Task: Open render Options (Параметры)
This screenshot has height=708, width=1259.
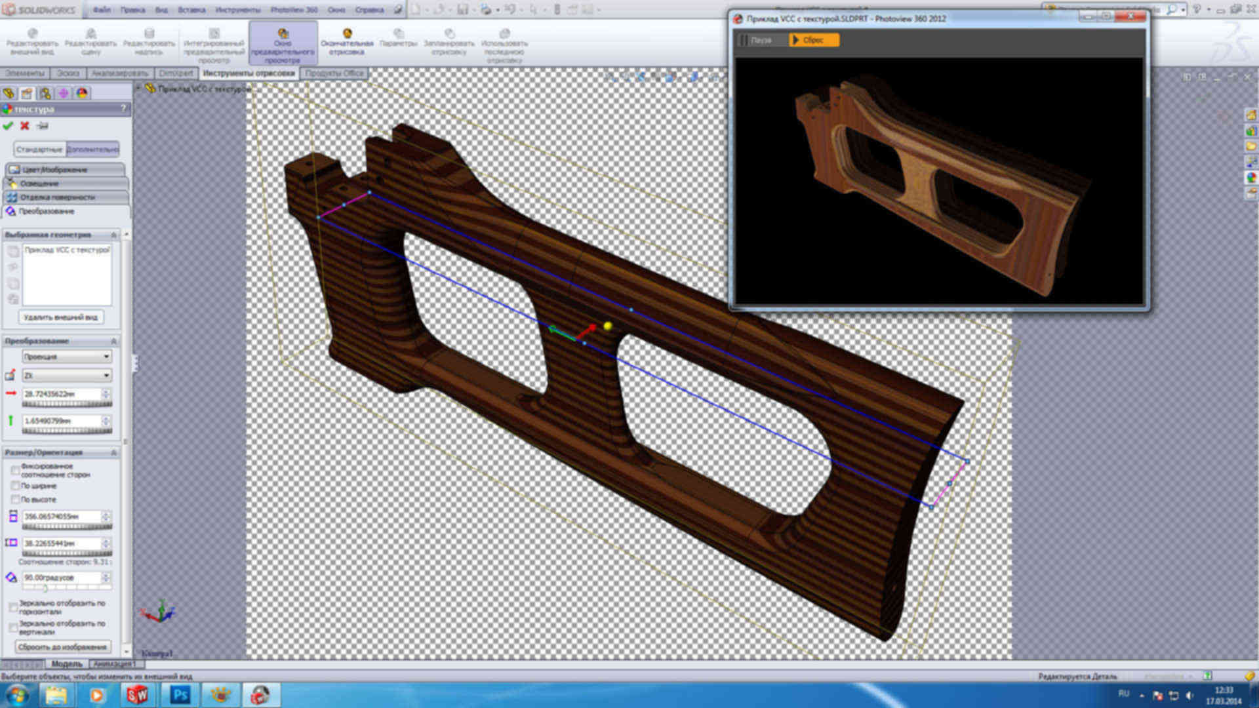Action: (398, 38)
